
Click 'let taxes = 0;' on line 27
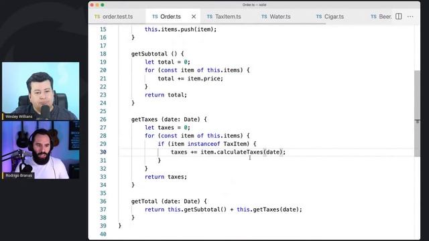[x=168, y=128]
